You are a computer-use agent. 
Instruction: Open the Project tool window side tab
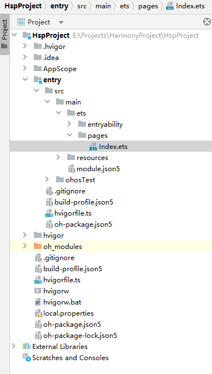(x=4, y=34)
